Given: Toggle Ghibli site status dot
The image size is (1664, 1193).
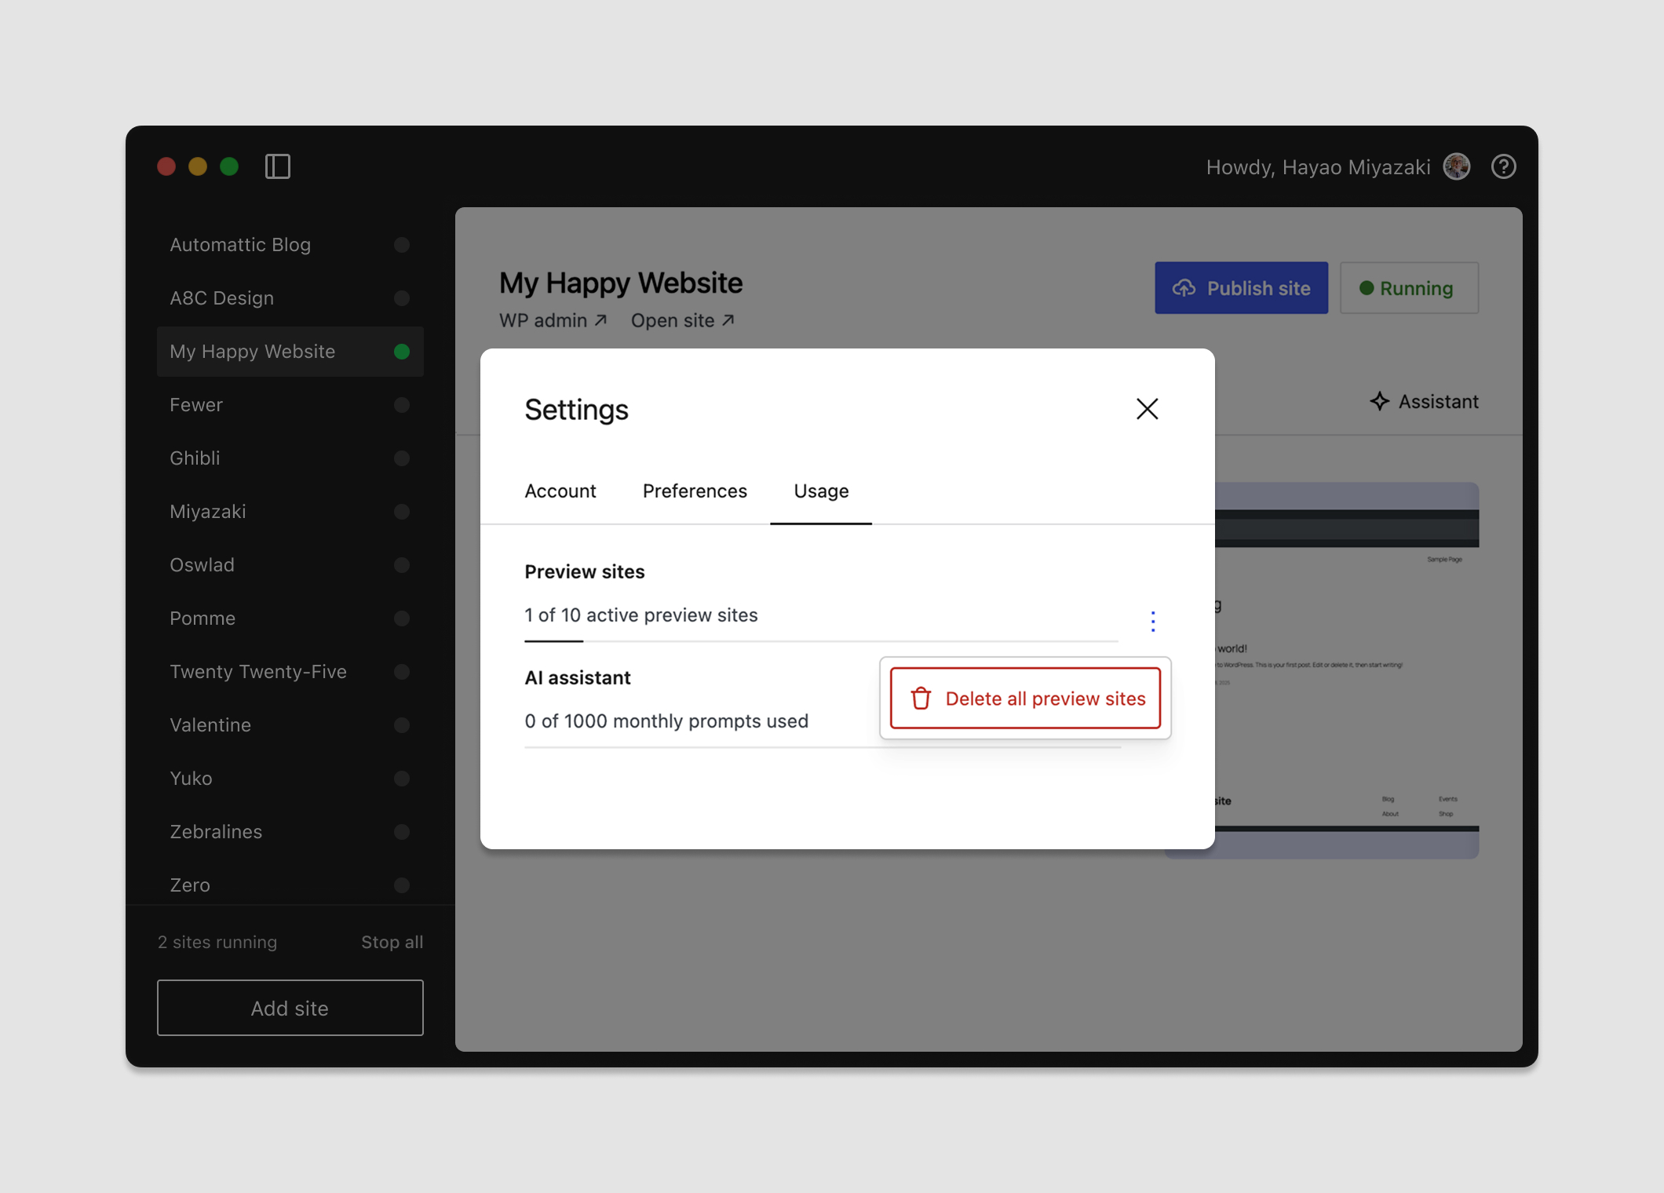Looking at the screenshot, I should (402, 458).
